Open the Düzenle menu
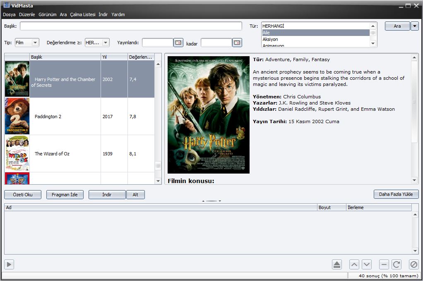 tap(27, 14)
